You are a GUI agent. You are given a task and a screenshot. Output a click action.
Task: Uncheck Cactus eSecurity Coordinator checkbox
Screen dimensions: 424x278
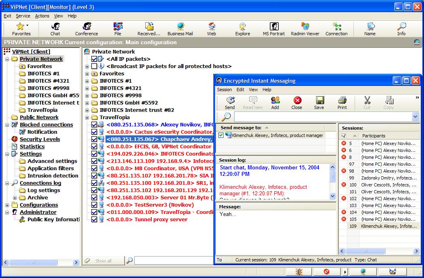click(94, 132)
